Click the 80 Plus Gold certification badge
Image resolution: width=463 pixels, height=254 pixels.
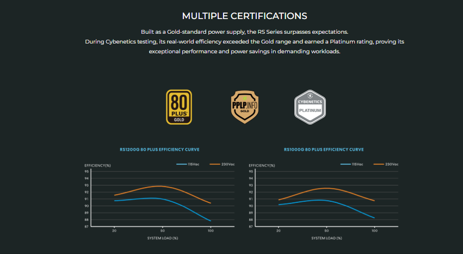[178, 106]
